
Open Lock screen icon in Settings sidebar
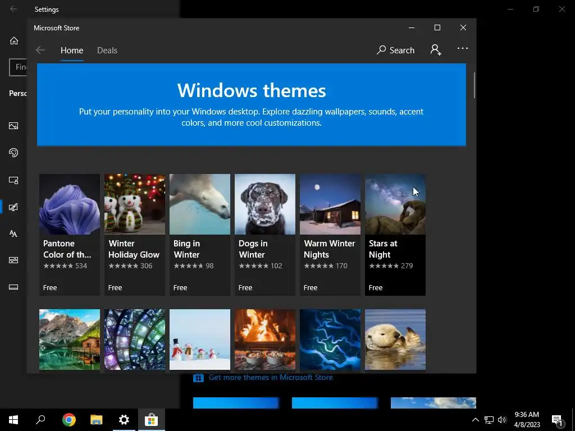tap(13, 180)
